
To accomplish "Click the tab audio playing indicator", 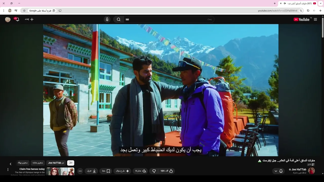I will [x=285, y=4].
